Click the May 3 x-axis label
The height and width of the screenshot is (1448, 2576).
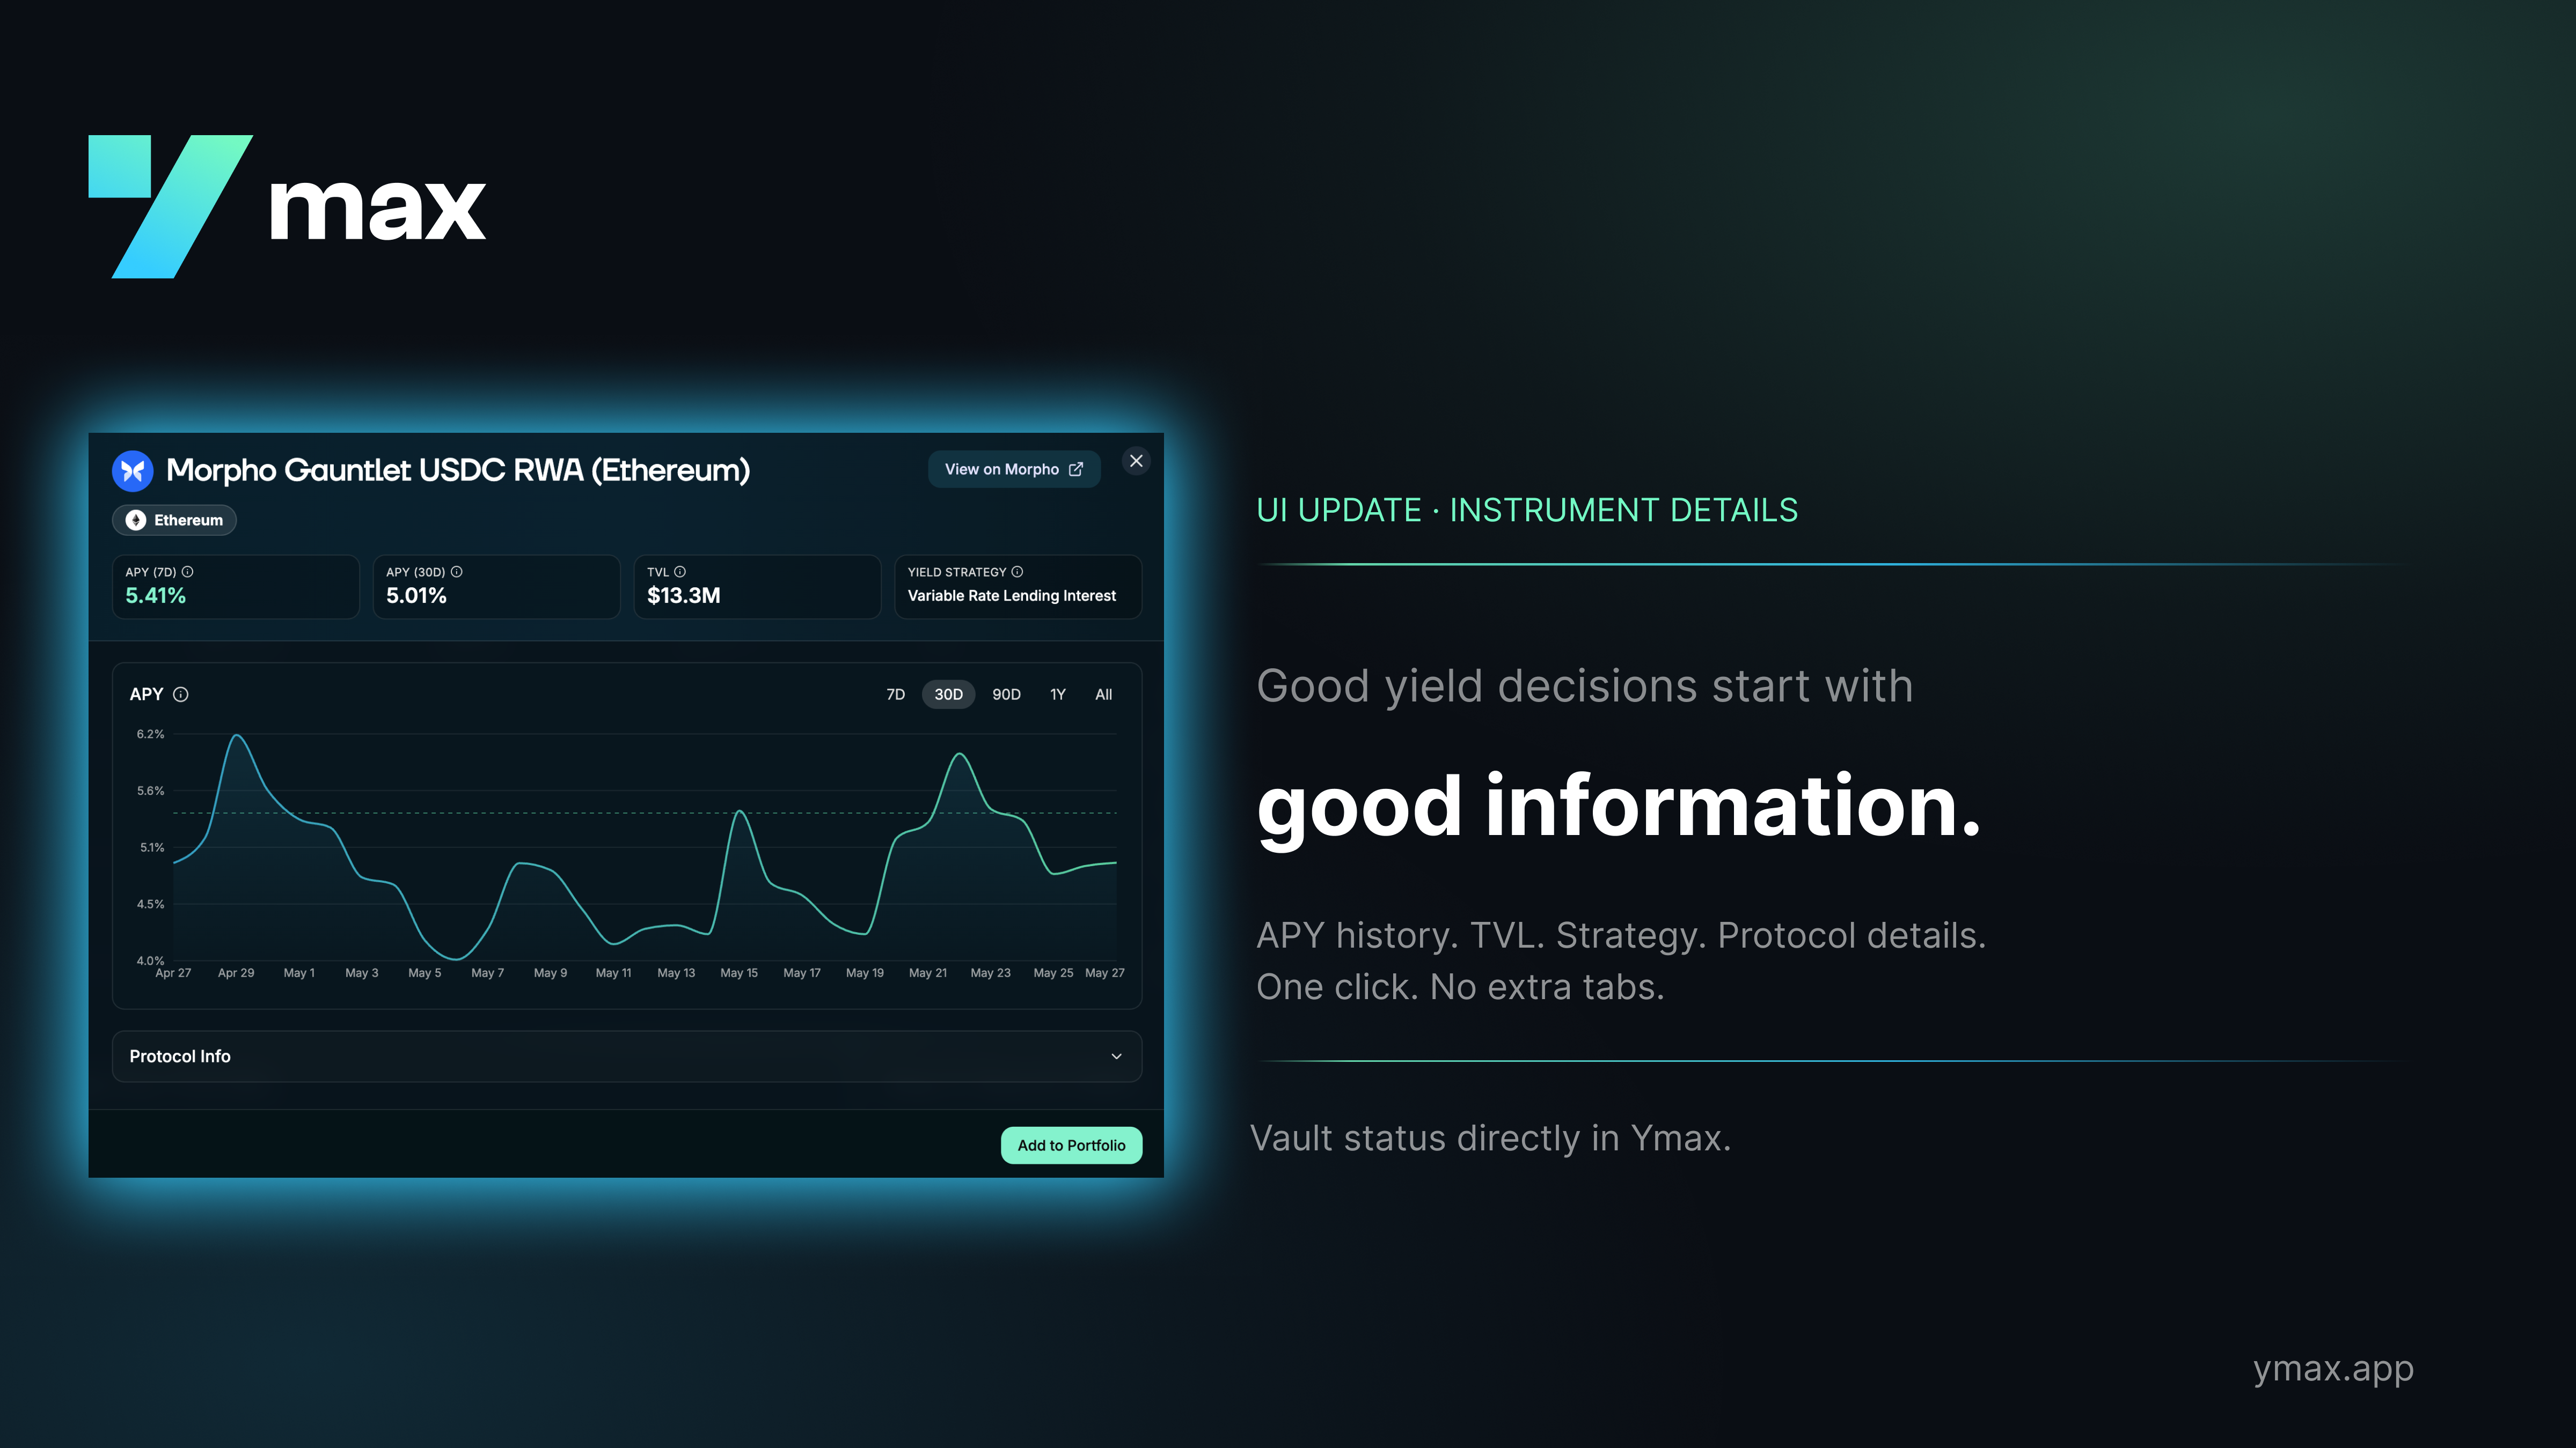362,973
